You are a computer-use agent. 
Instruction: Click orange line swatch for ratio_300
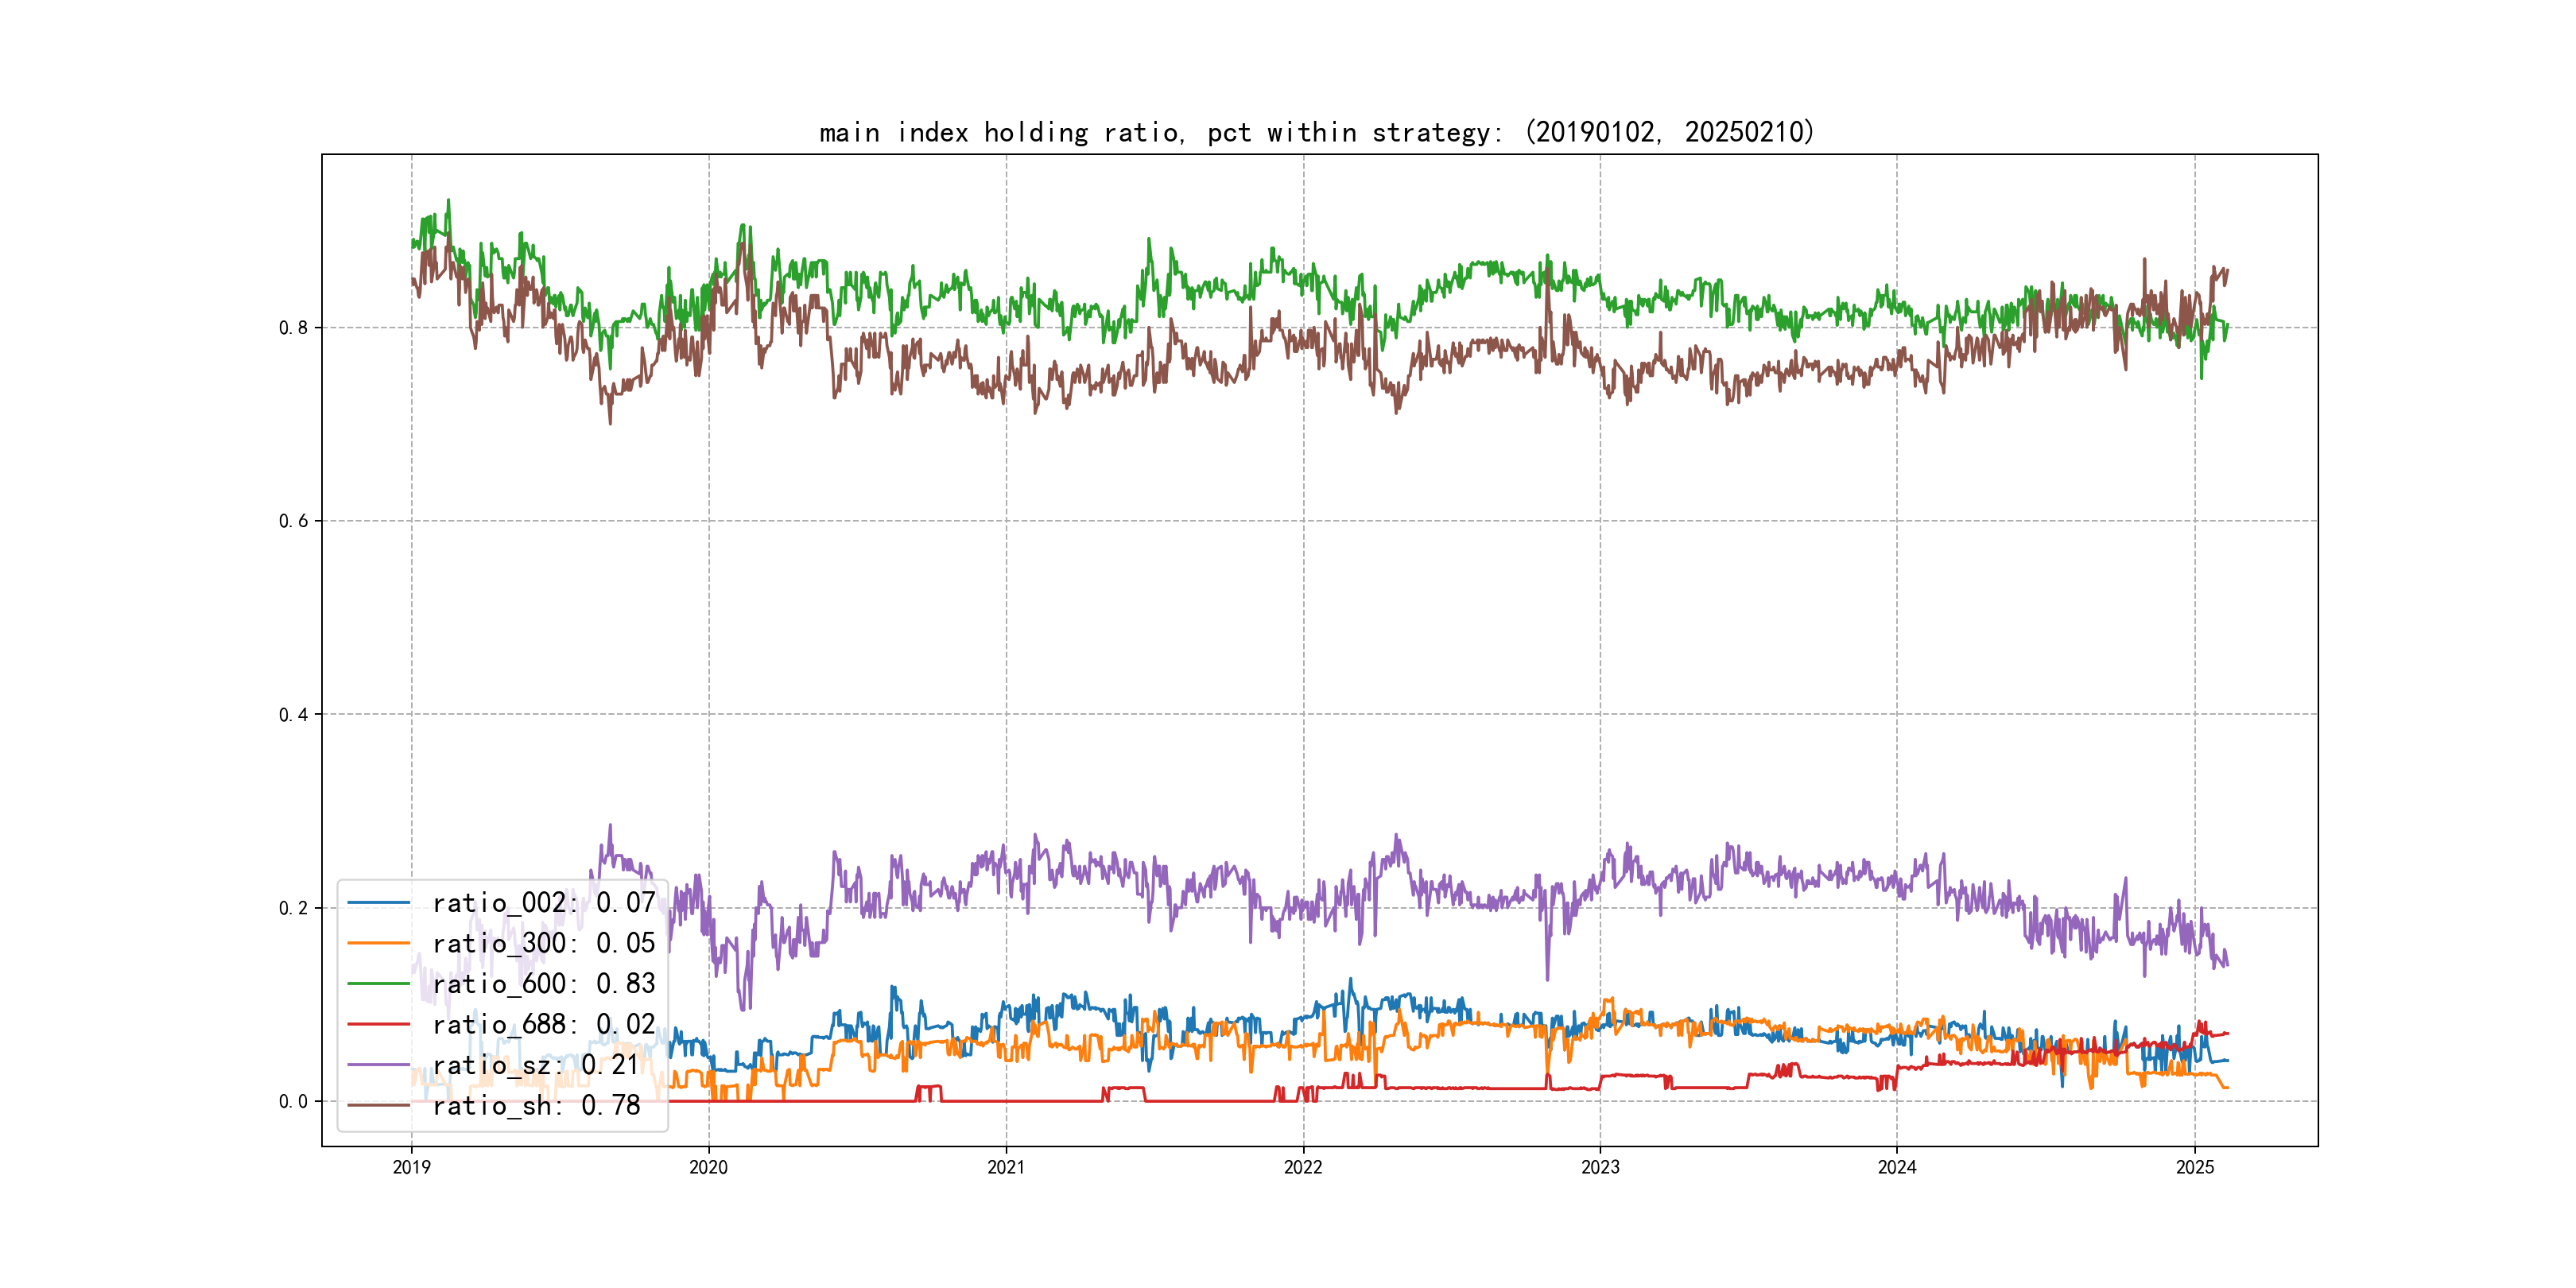point(378,943)
